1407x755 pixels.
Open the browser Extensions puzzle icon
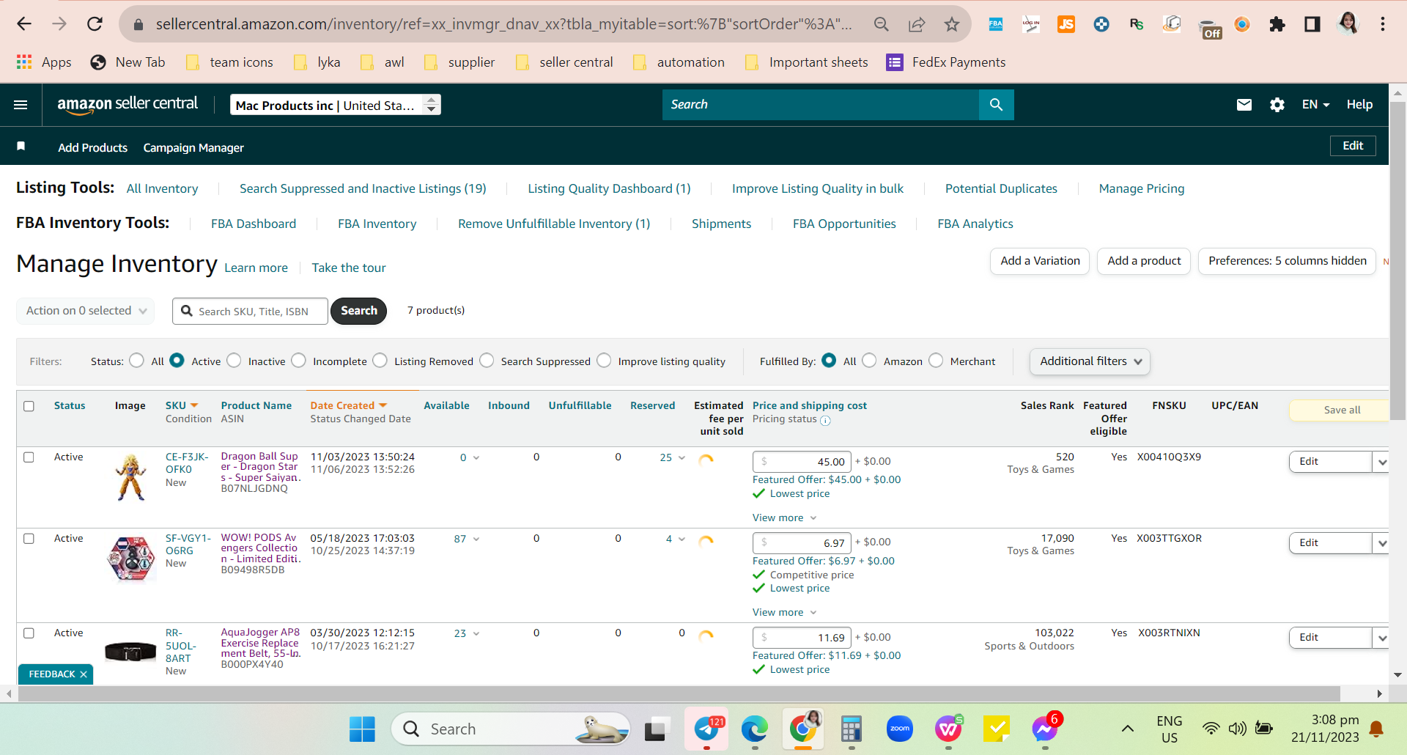point(1277,24)
